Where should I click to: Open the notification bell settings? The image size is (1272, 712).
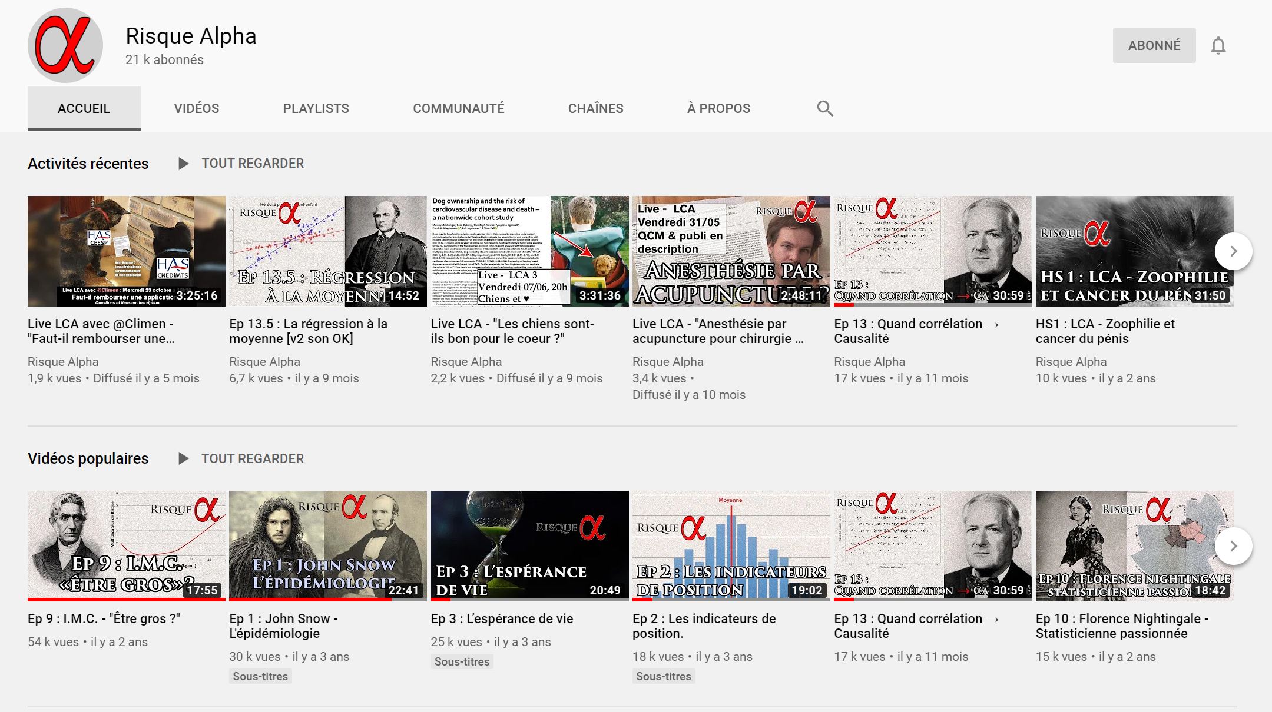[x=1218, y=45]
